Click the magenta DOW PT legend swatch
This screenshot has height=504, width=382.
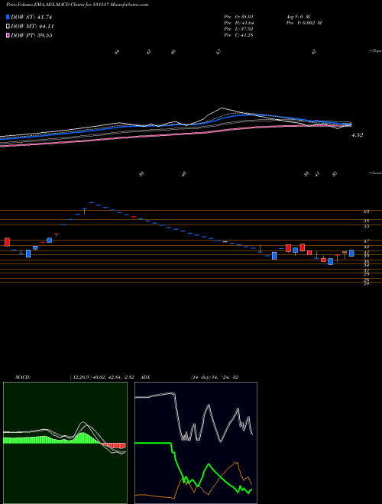click(x=8, y=35)
